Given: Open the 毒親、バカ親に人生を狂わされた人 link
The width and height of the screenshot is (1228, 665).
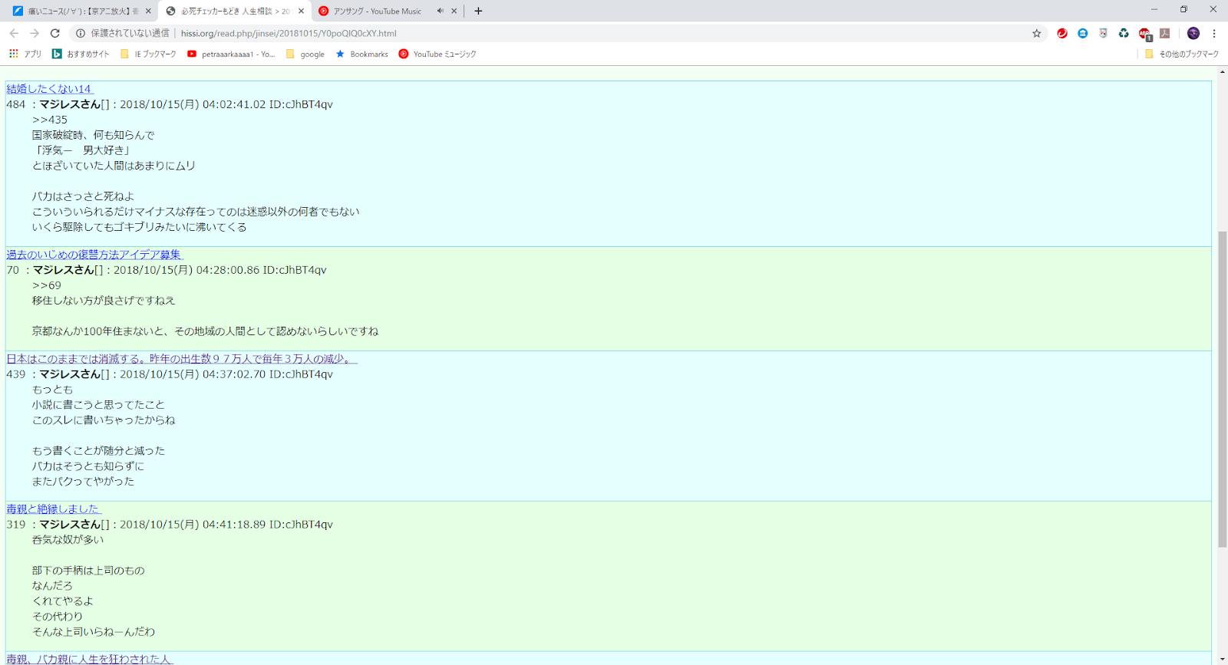Looking at the screenshot, I should coord(89,659).
